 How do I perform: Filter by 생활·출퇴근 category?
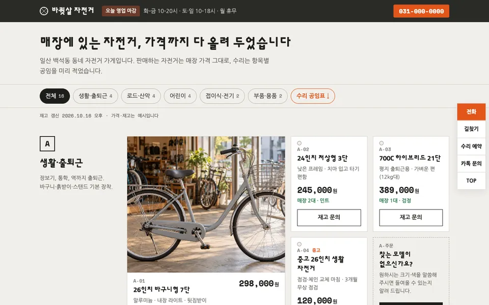tap(95, 96)
